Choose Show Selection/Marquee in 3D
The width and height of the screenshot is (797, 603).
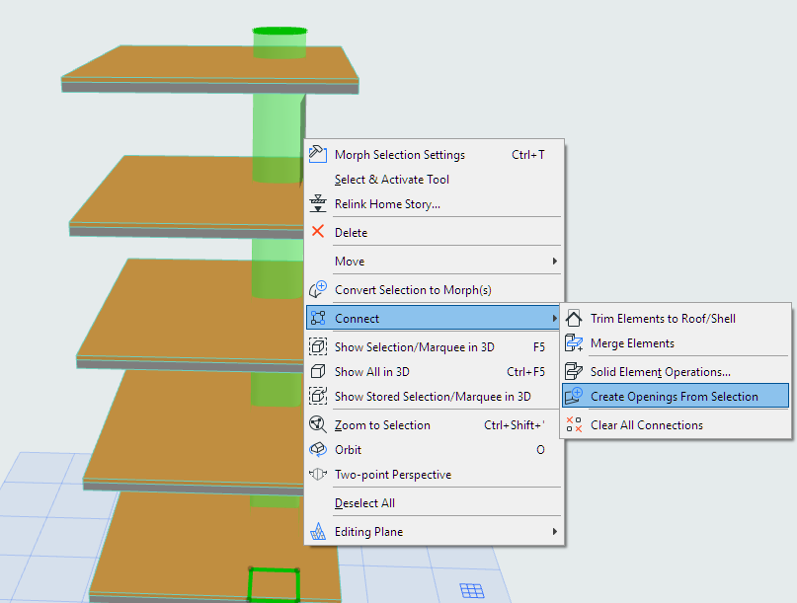click(x=435, y=347)
